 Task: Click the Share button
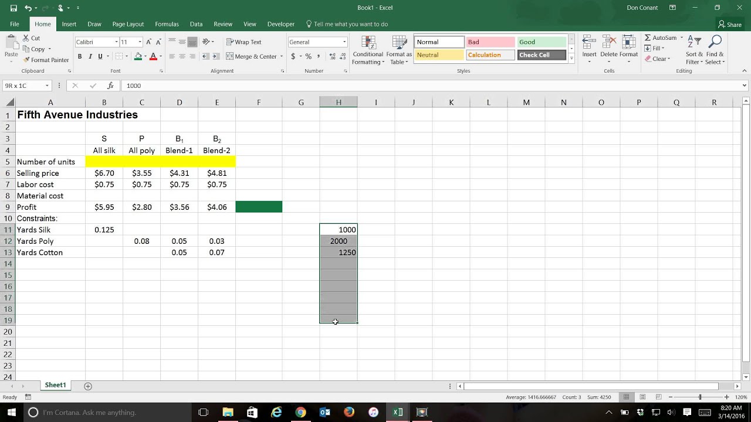(729, 24)
